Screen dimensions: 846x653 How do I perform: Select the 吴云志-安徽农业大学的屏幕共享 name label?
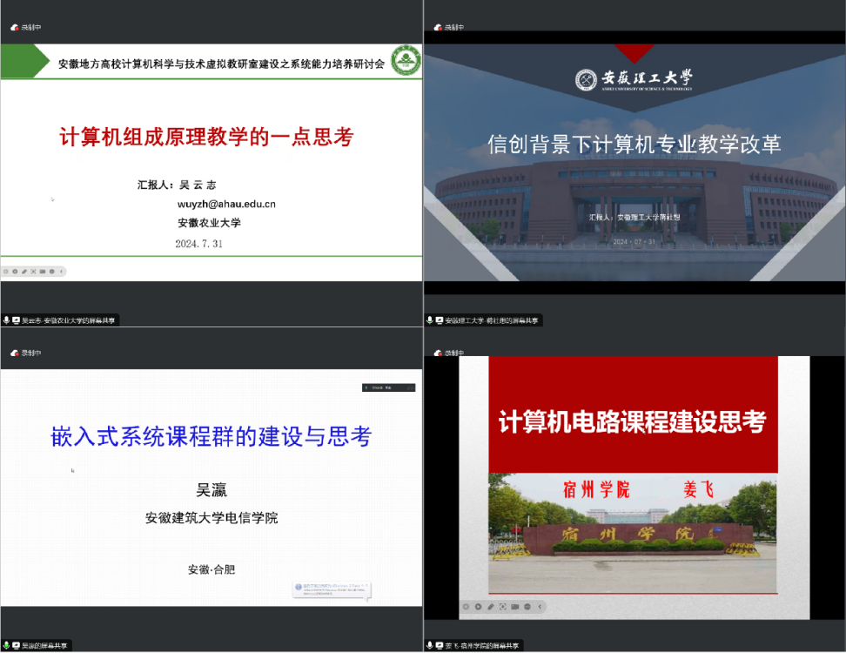[x=68, y=320]
